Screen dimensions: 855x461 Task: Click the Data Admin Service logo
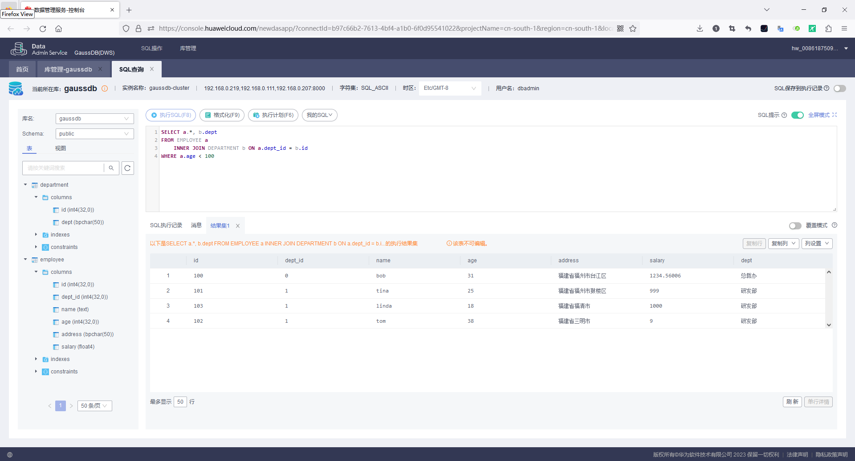[x=19, y=49]
